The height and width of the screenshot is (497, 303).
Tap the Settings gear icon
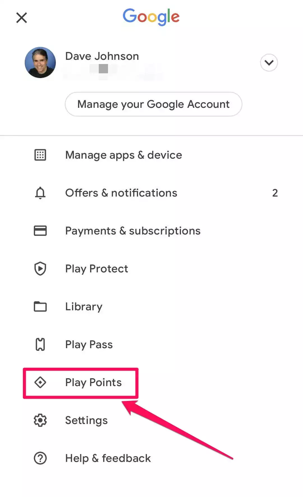pyautogui.click(x=40, y=420)
